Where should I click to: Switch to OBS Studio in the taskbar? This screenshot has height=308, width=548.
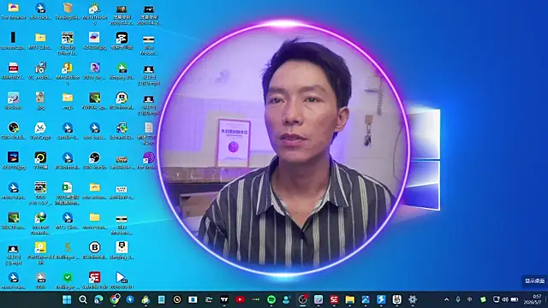coord(302,299)
